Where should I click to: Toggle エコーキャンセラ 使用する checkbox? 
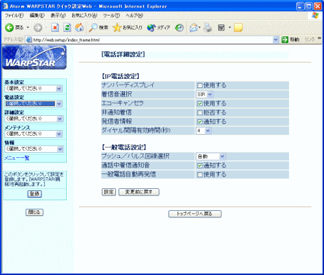click(200, 104)
